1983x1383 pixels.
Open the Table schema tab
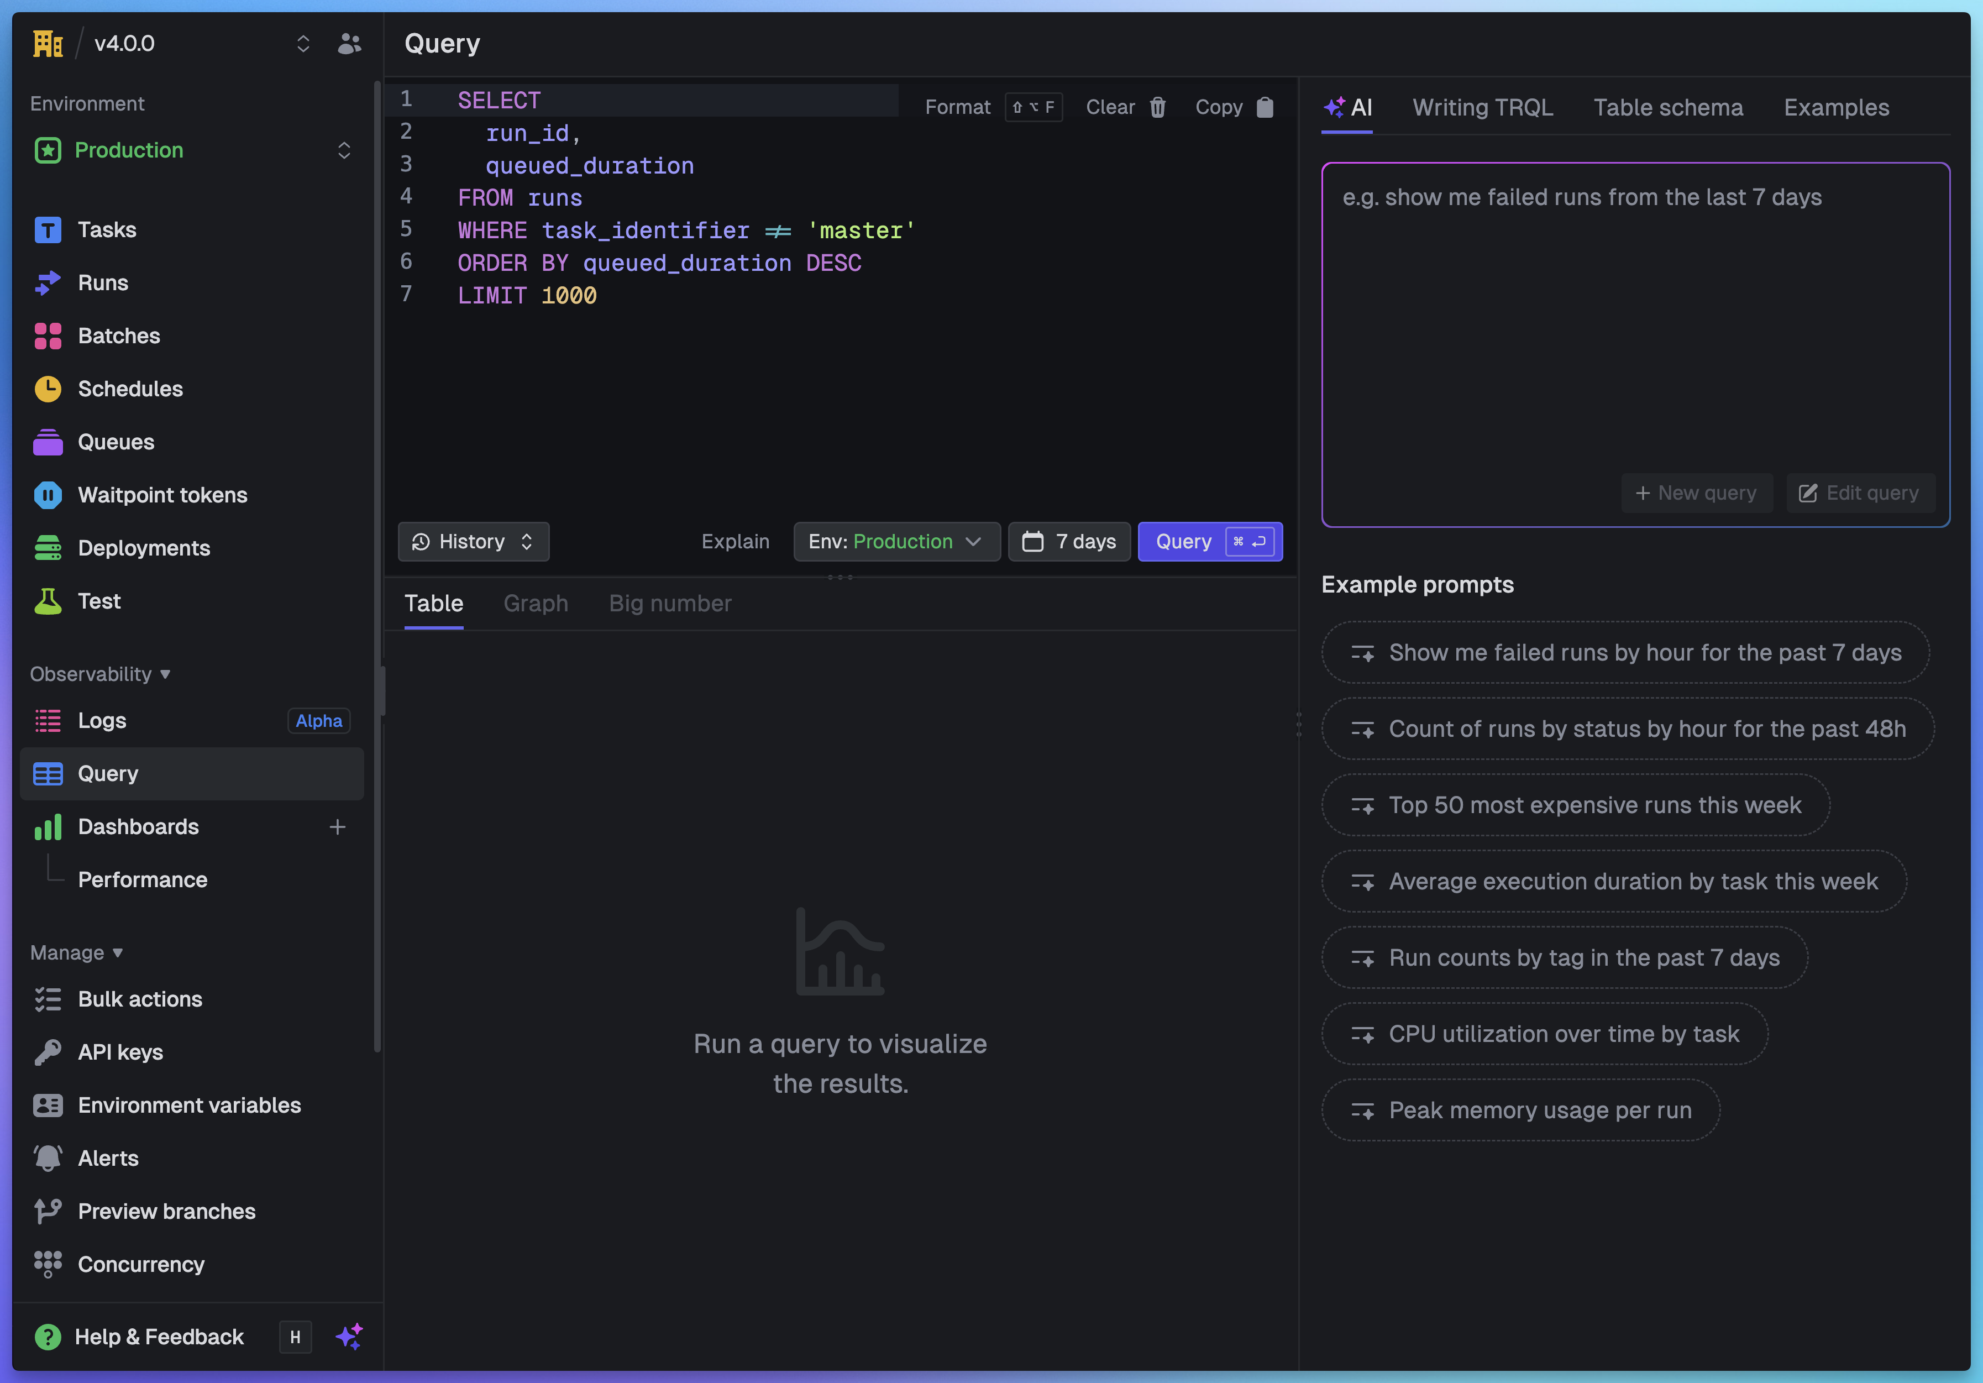coord(1667,107)
